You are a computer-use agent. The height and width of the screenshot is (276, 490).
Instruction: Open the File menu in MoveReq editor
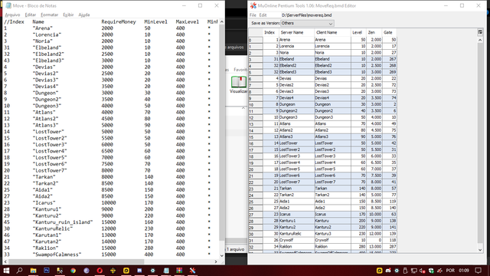coord(253,15)
